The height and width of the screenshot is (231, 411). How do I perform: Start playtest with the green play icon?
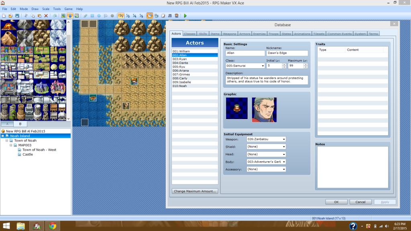click(185, 16)
